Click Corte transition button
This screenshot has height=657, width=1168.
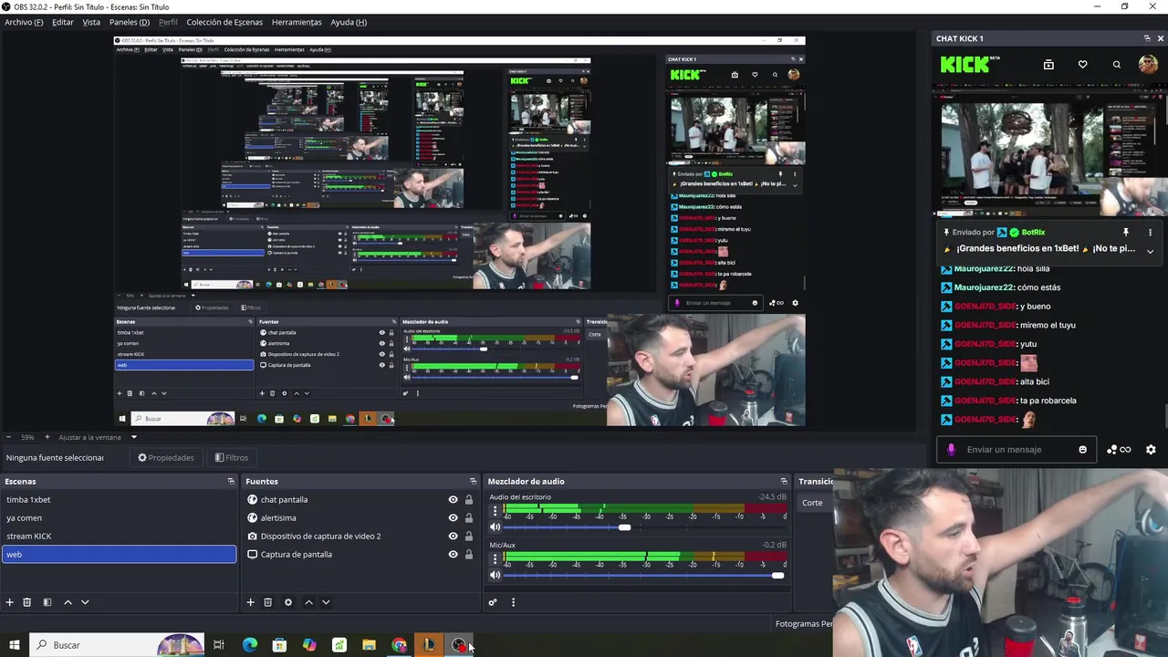point(813,503)
